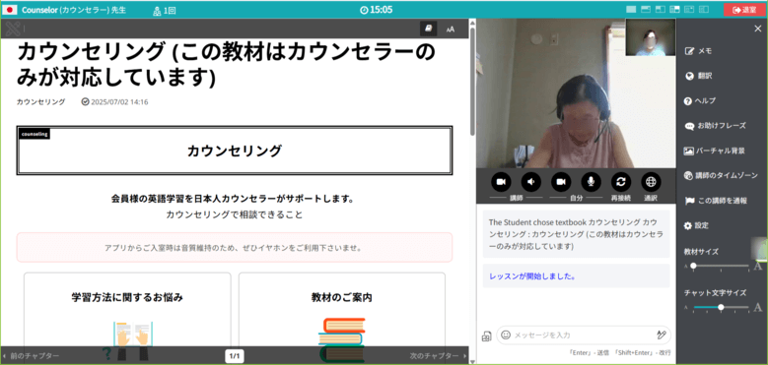Click the 再接続 reconnect button
Viewport: 768px width, 365px height.
pos(620,182)
